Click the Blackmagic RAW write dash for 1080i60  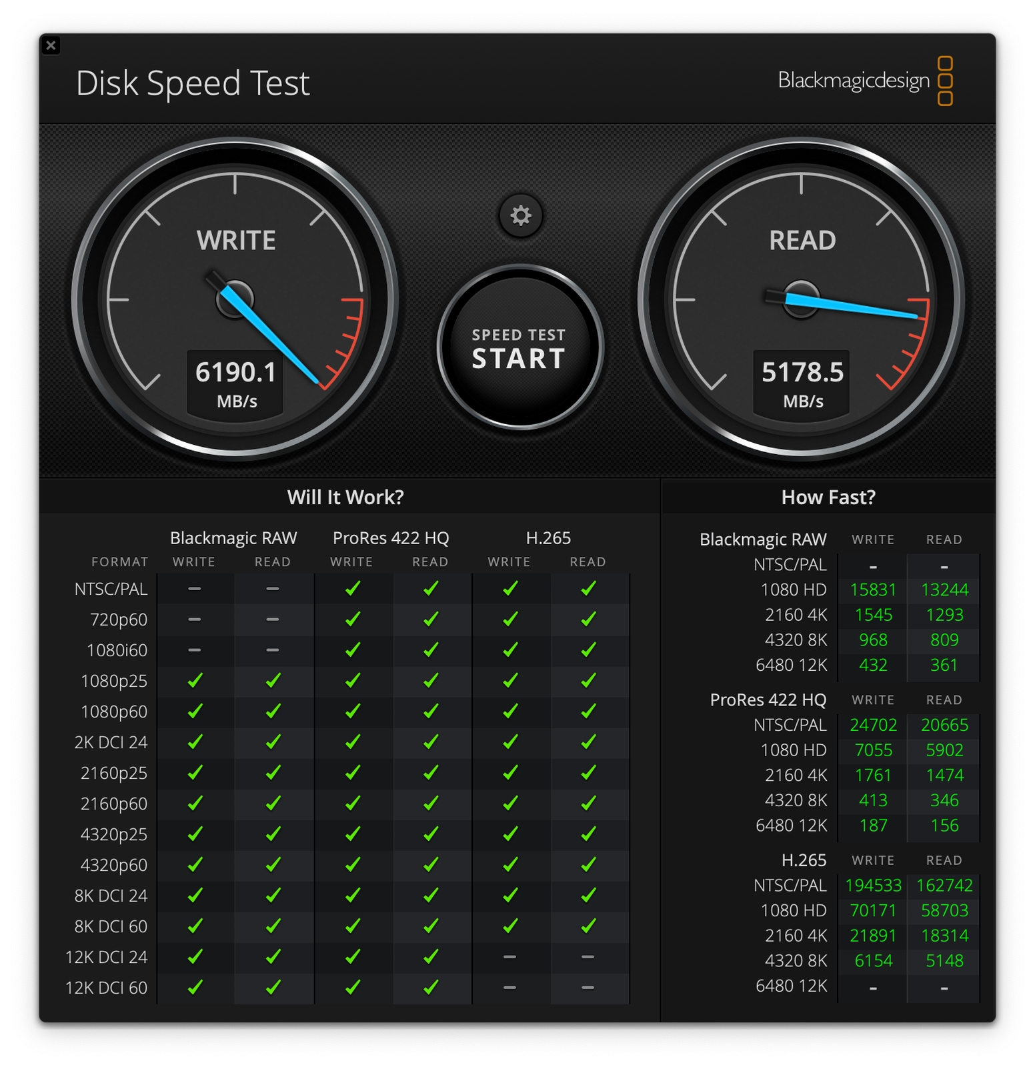tap(195, 650)
